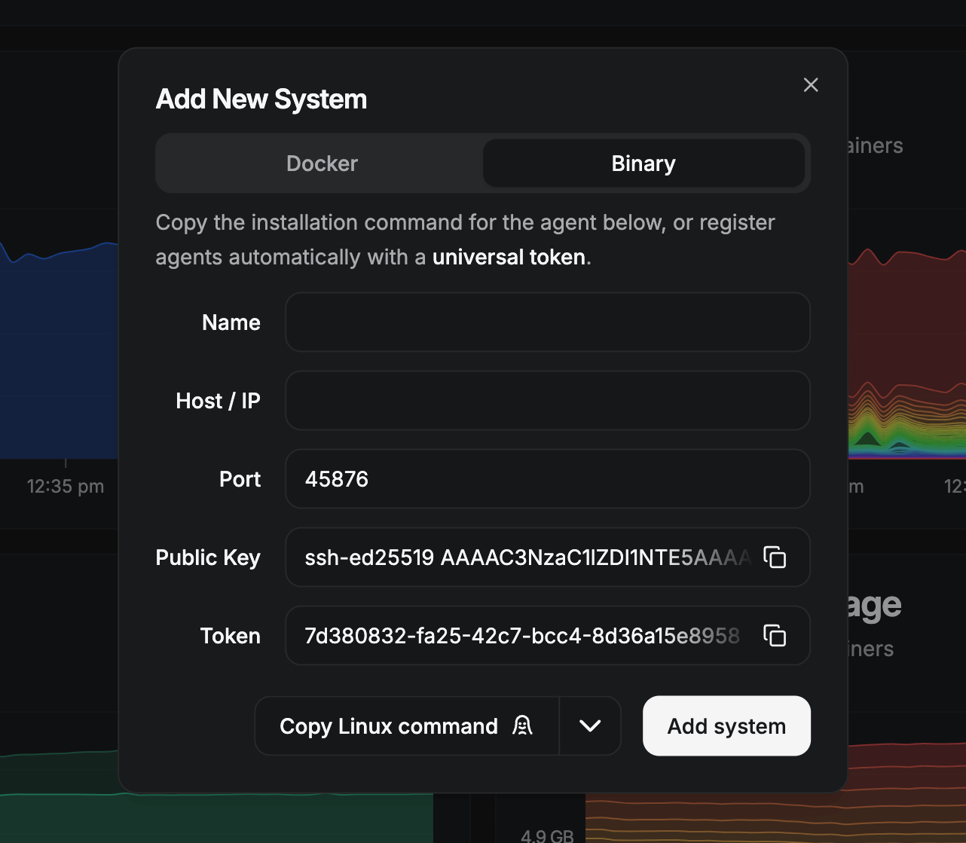The height and width of the screenshot is (843, 966).
Task: Select the Public Key ssh-ed25519 text field
Action: [527, 557]
